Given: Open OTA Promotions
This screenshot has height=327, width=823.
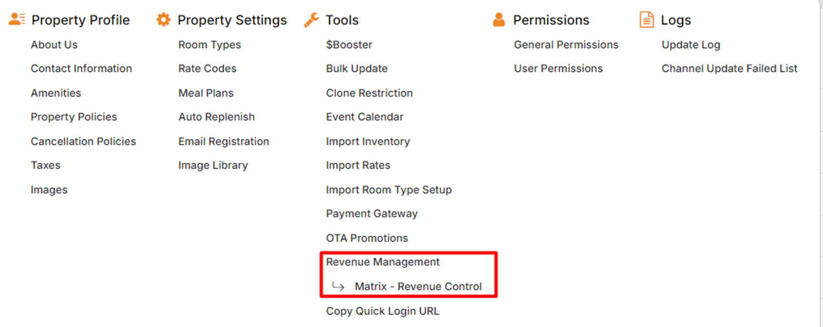Looking at the screenshot, I should click(x=367, y=238).
